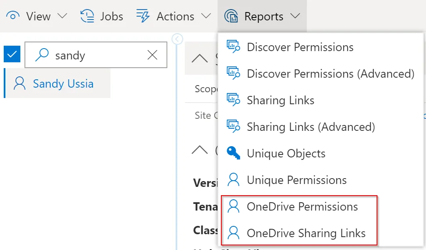The height and width of the screenshot is (250, 426).
Task: Click the View eye icon in the toolbar
Action: pos(12,16)
